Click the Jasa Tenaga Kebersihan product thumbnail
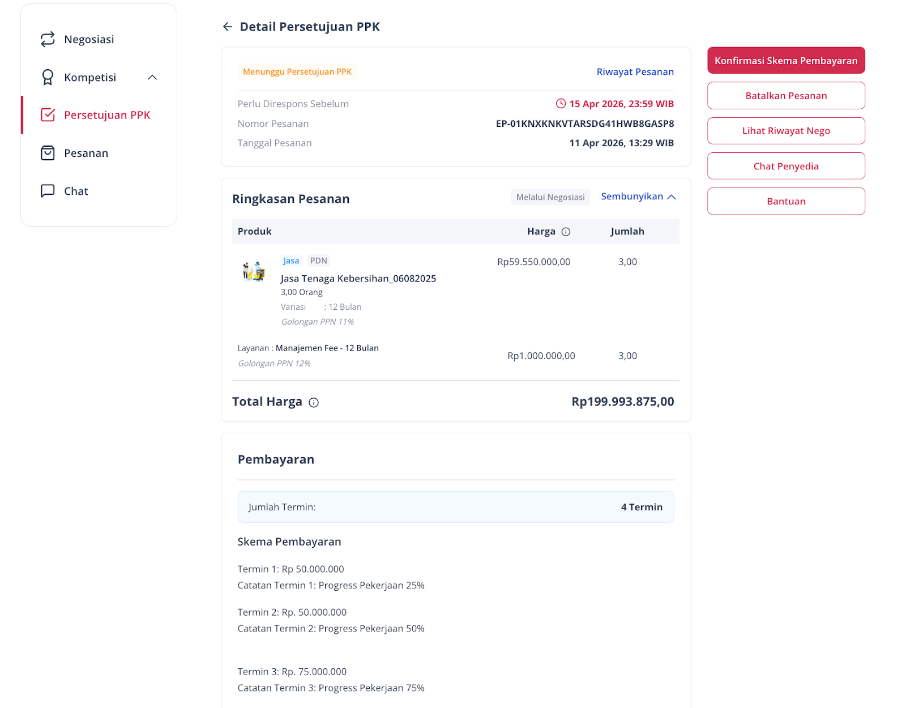 tap(254, 271)
